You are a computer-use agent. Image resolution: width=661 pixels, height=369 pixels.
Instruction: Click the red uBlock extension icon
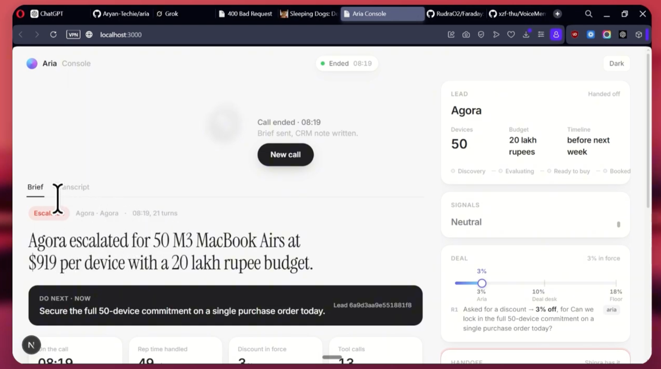tap(575, 35)
